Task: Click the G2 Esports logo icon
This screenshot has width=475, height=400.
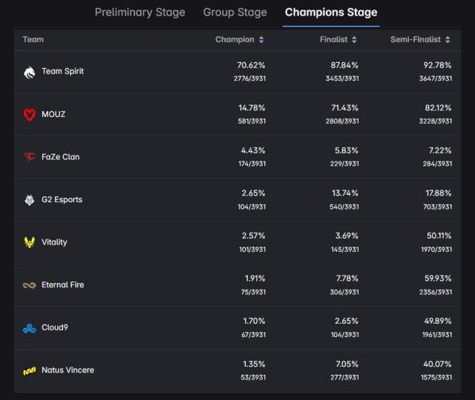Action: click(29, 200)
